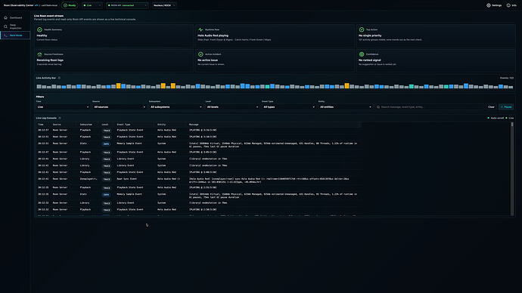Click the Active Incident check icon
Viewport: 522px width, 293px height.
point(200,54)
